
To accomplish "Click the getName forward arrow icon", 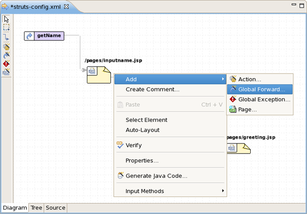I will tap(29, 36).
